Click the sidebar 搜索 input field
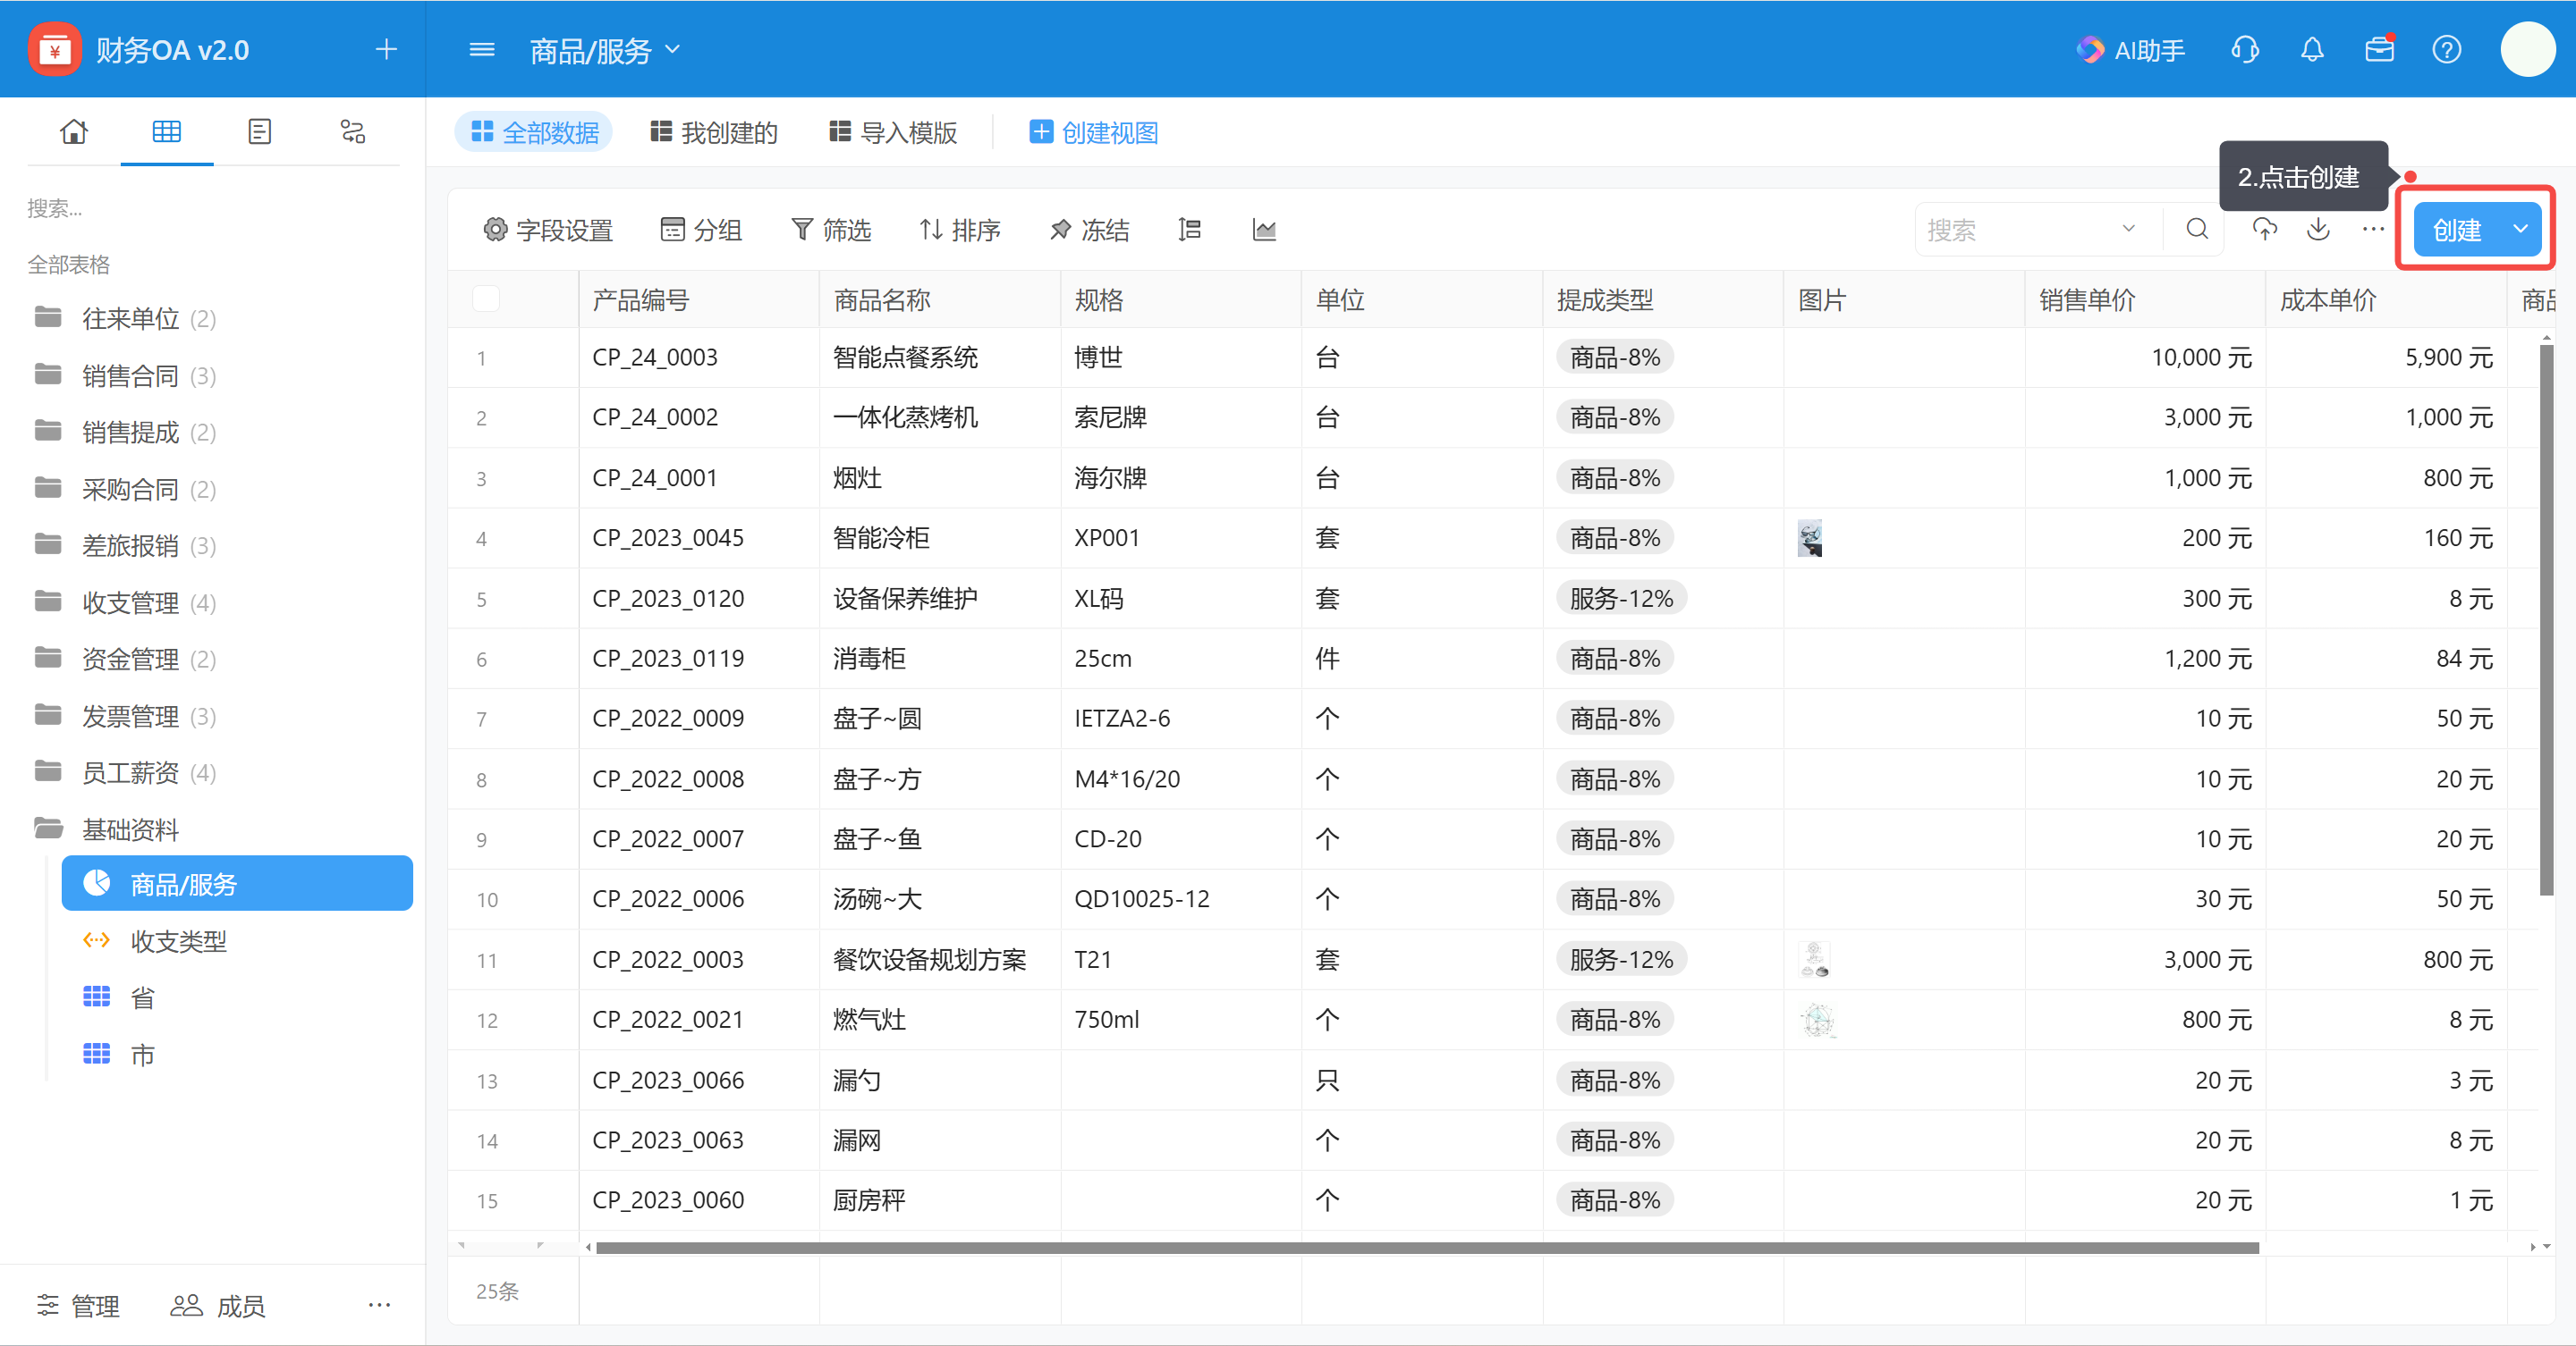 (x=213, y=208)
